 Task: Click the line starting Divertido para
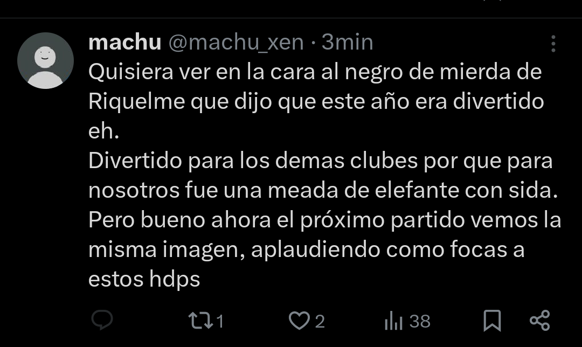coord(320,161)
